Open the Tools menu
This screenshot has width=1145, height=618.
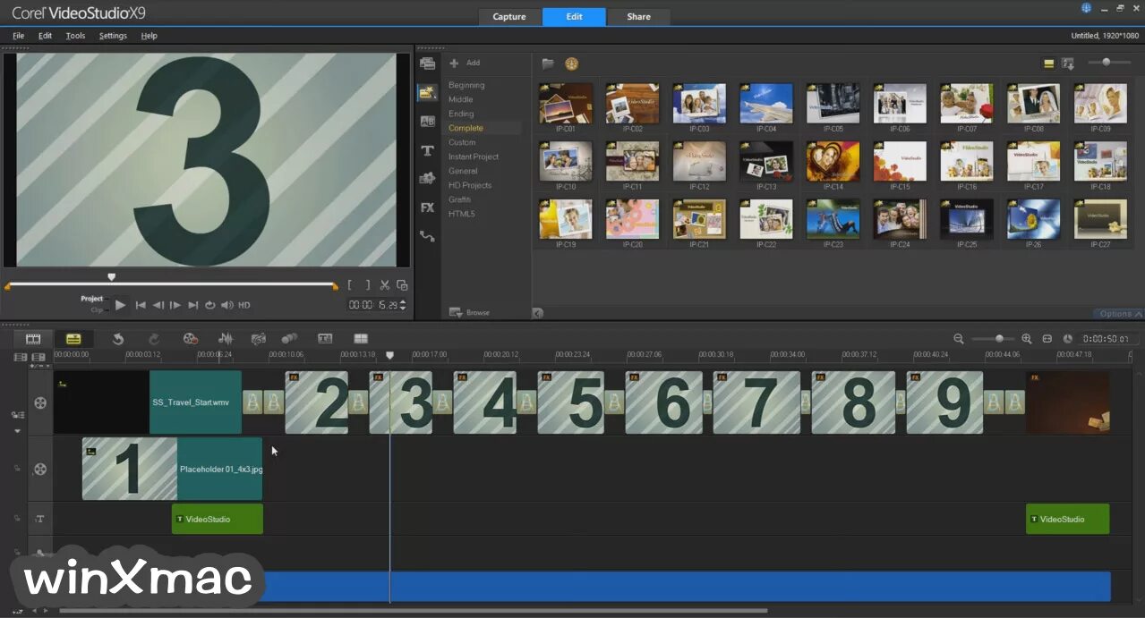[75, 36]
